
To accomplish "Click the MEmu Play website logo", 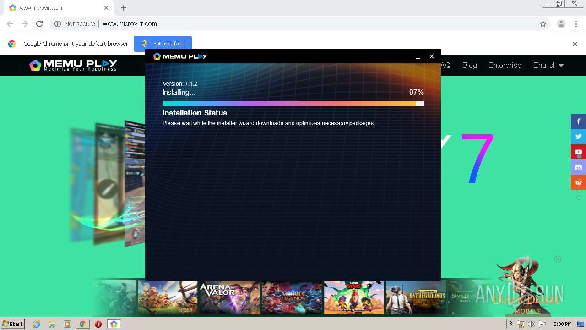I will pyautogui.click(x=73, y=66).
